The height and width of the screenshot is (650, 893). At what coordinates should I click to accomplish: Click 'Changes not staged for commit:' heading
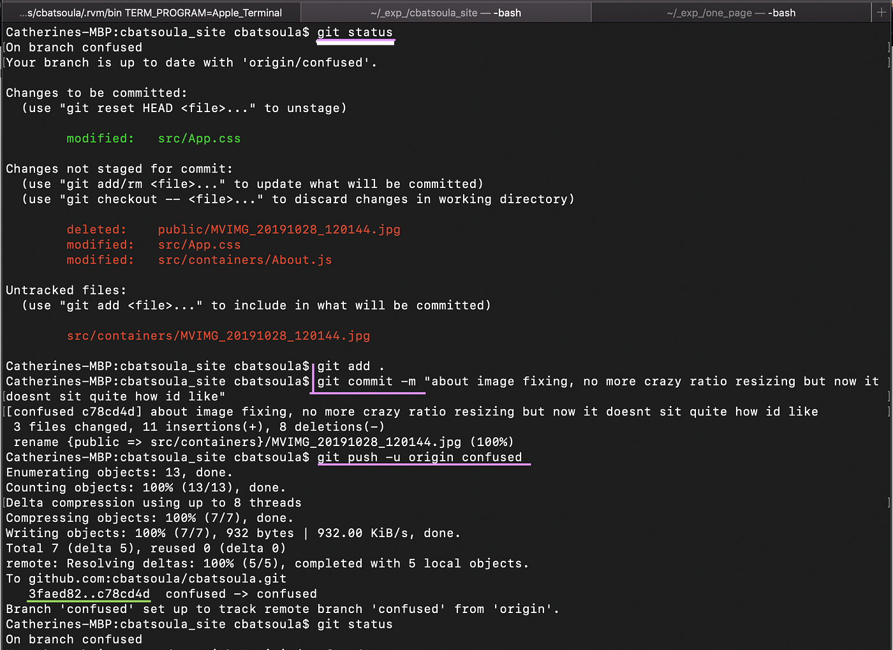coord(120,169)
